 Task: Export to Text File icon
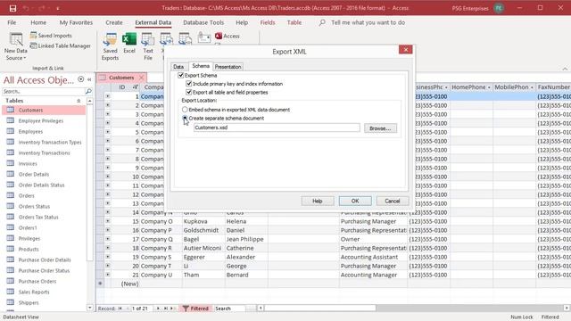click(148, 46)
